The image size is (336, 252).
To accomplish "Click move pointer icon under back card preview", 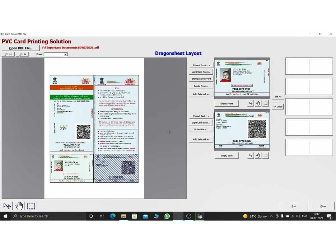I will pyautogui.click(x=250, y=156).
